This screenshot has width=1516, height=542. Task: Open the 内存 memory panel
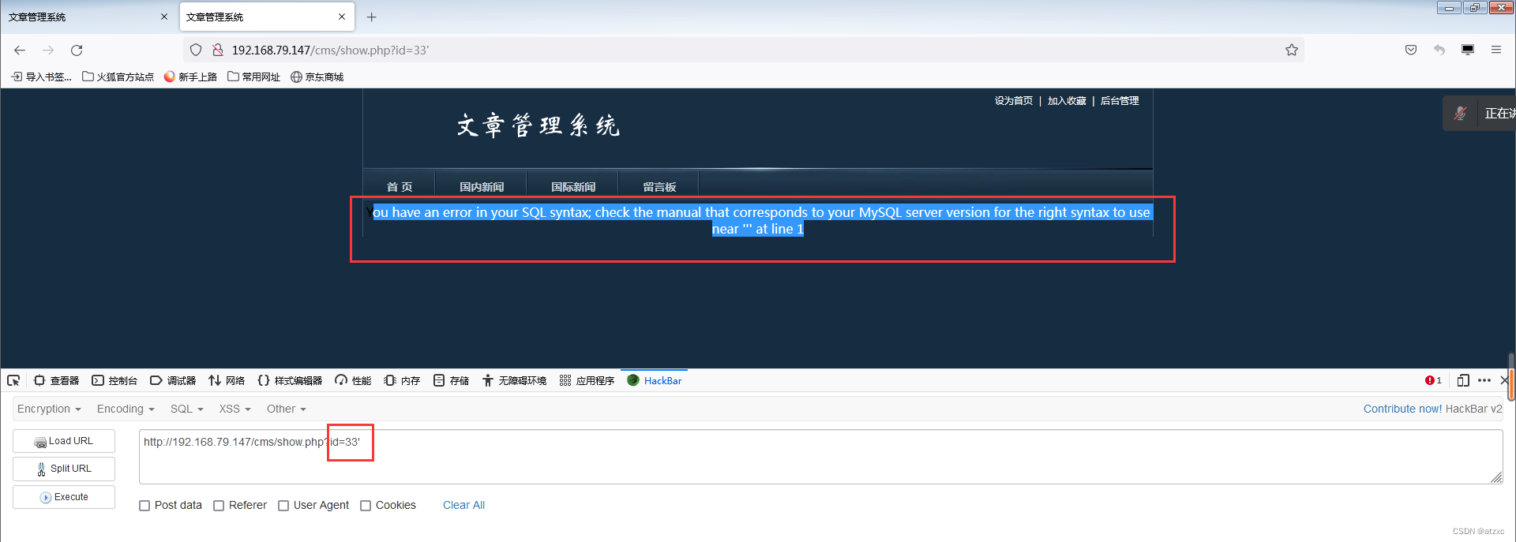click(x=402, y=380)
